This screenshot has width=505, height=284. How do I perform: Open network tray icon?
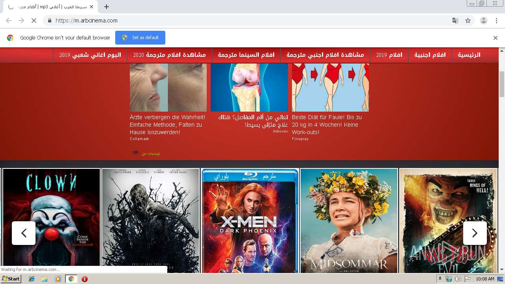[x=449, y=279]
